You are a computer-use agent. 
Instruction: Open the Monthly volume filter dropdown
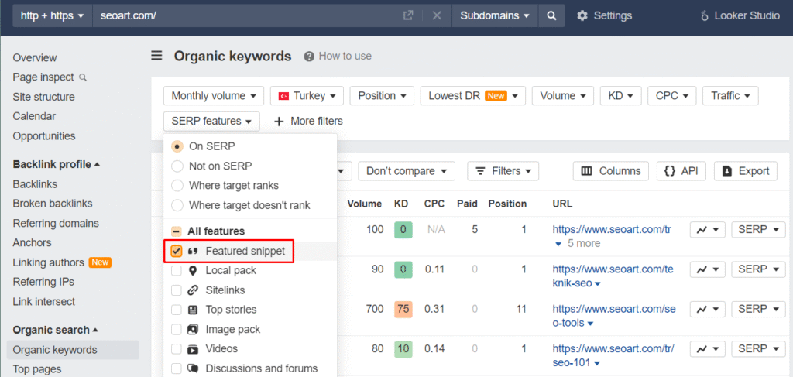click(x=214, y=96)
